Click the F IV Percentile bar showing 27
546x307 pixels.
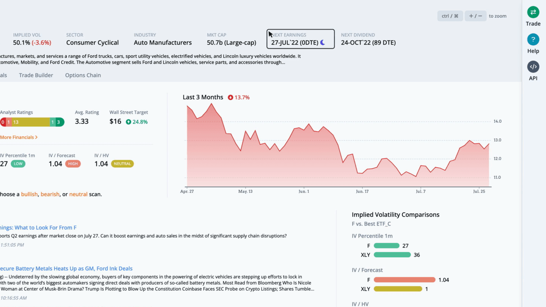click(386, 246)
